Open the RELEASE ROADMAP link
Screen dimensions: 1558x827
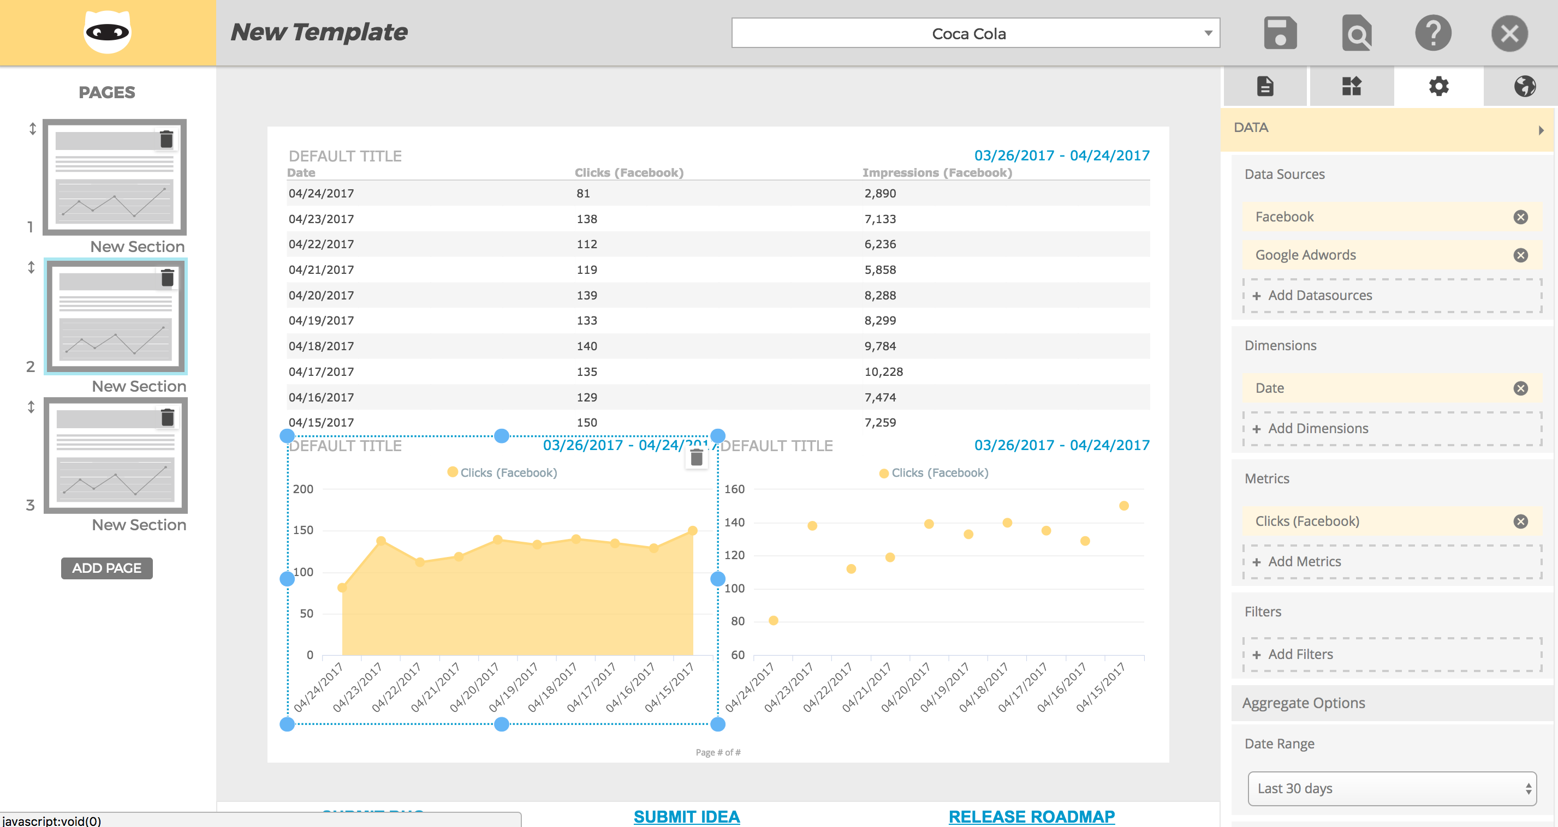(x=1031, y=816)
